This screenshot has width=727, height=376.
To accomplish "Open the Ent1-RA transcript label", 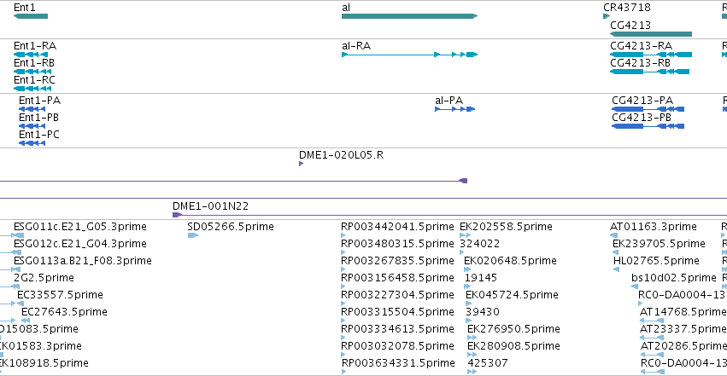I will coord(35,46).
